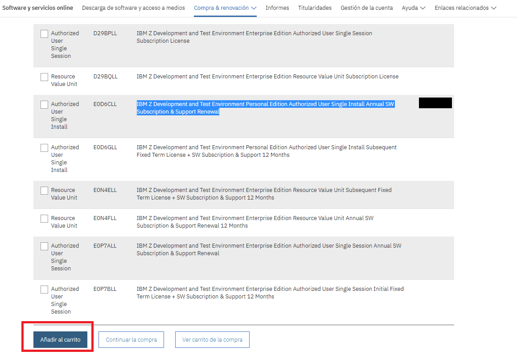Image resolution: width=517 pixels, height=355 pixels.
Task: Expand the Compra & renovación dropdown
Action: tap(225, 8)
